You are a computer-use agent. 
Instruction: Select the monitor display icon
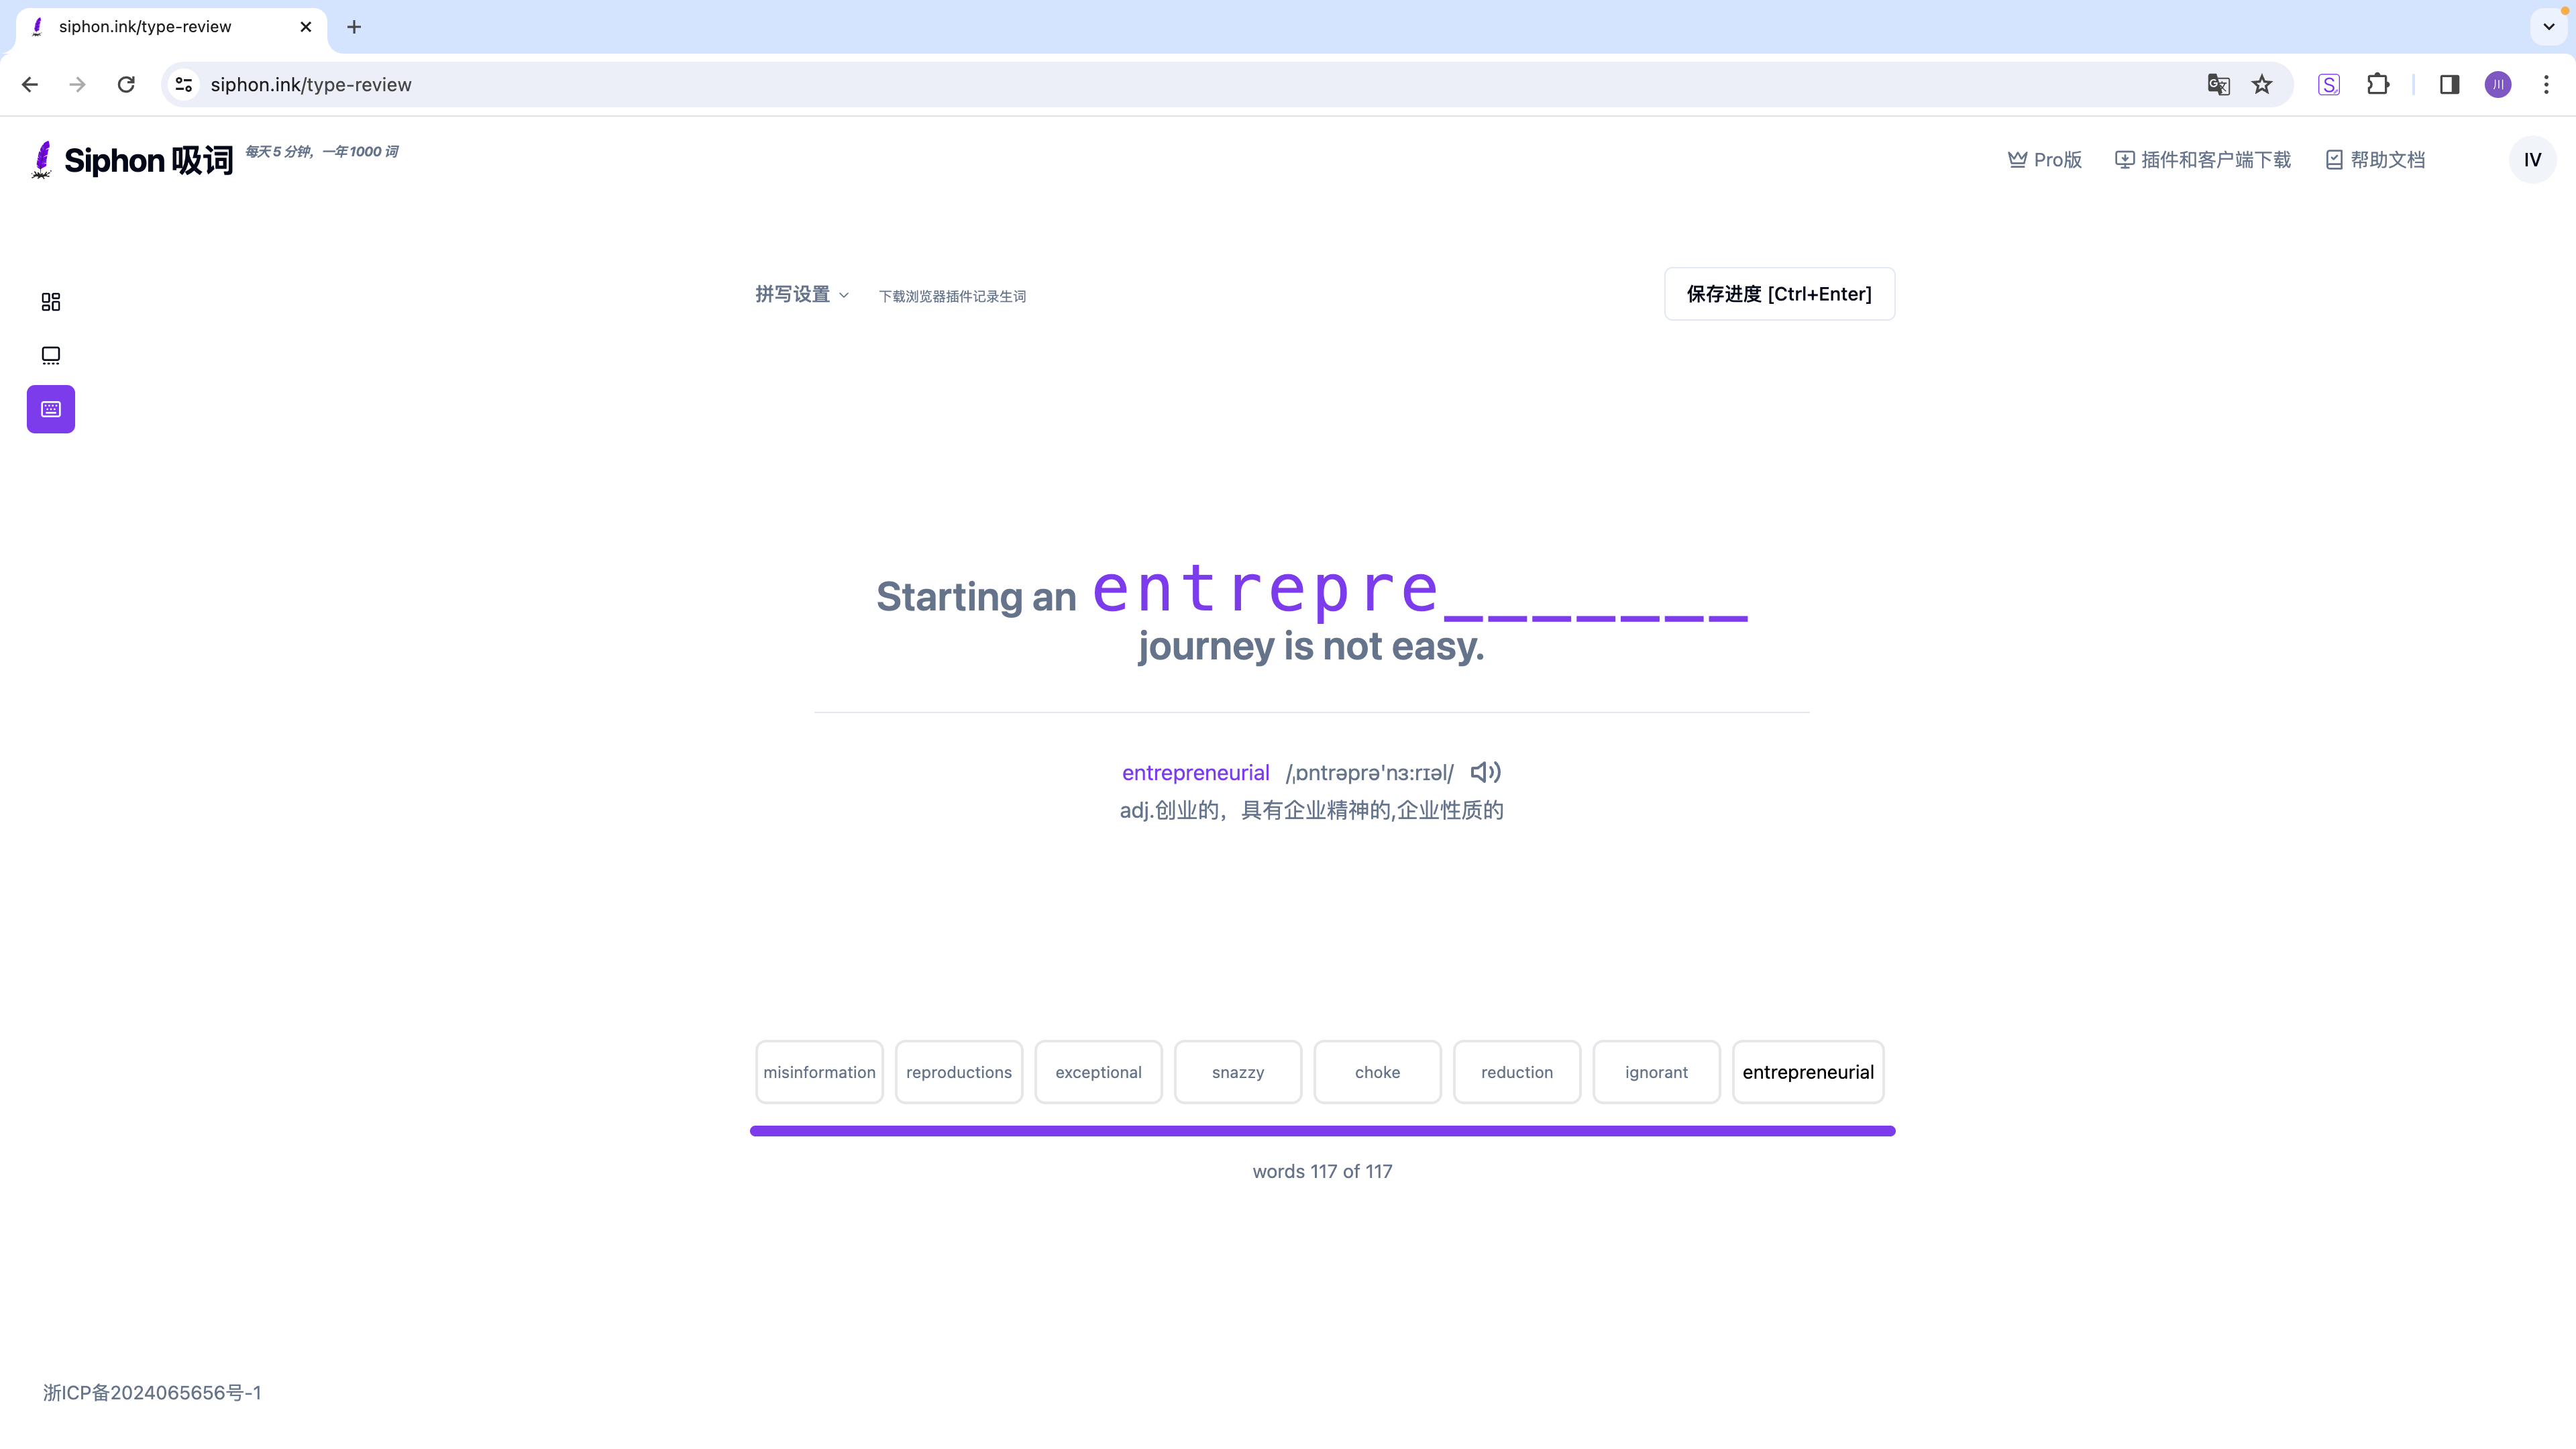(50, 354)
